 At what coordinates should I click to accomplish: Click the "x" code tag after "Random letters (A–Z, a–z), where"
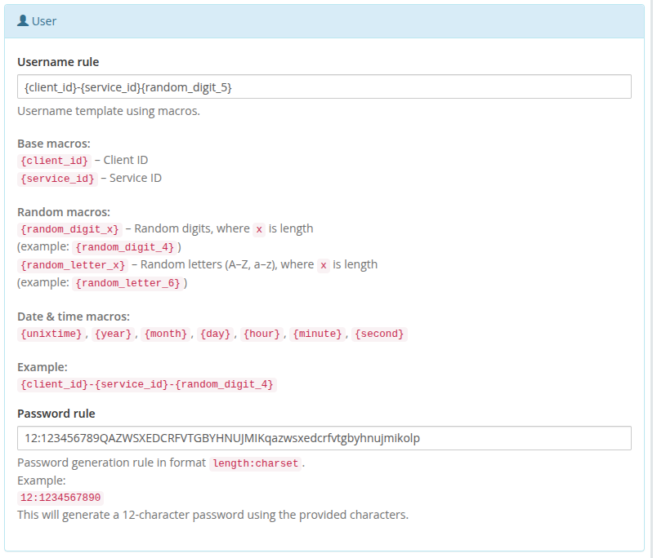[x=323, y=265]
